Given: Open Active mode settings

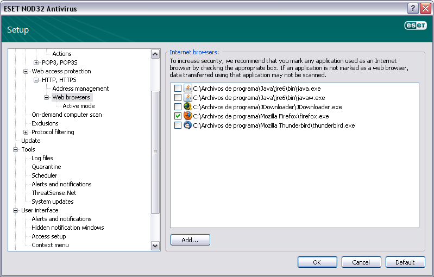Looking at the screenshot, I should coord(79,106).
